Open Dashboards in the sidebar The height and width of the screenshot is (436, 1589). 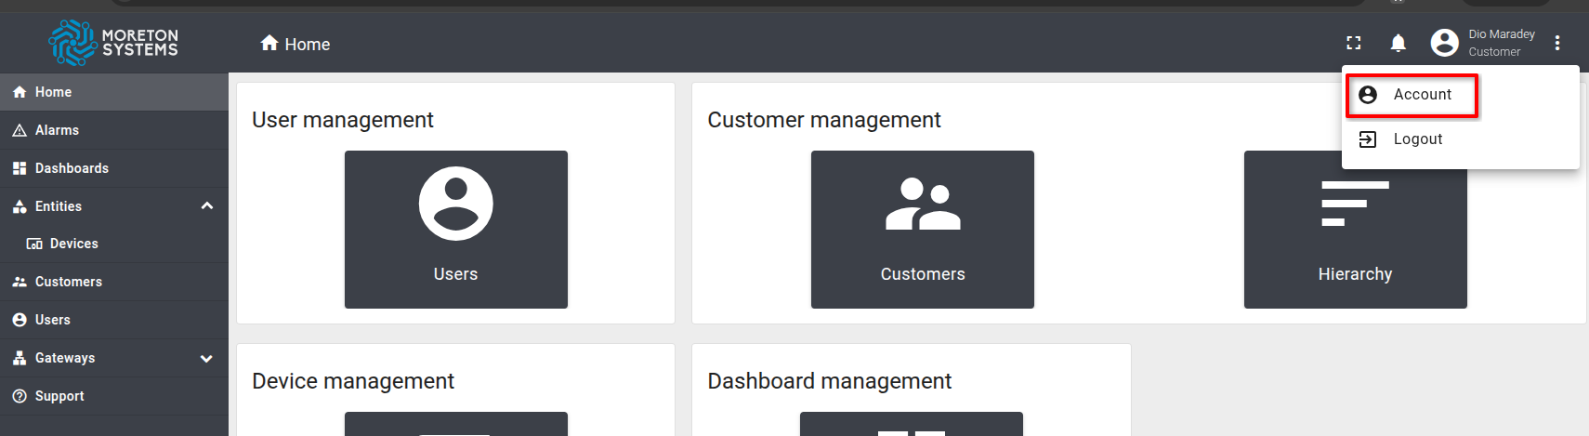tap(114, 168)
